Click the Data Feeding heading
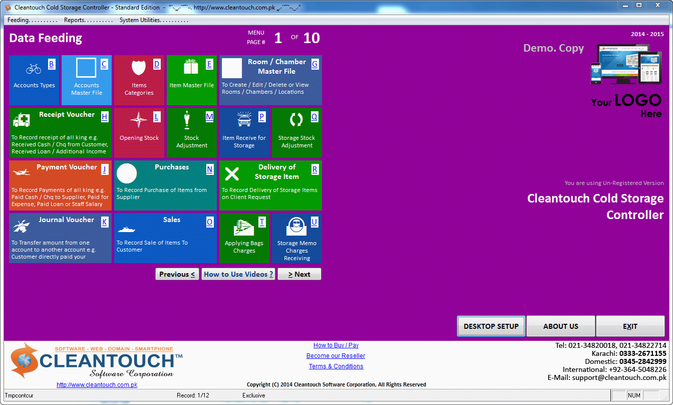 coord(46,38)
